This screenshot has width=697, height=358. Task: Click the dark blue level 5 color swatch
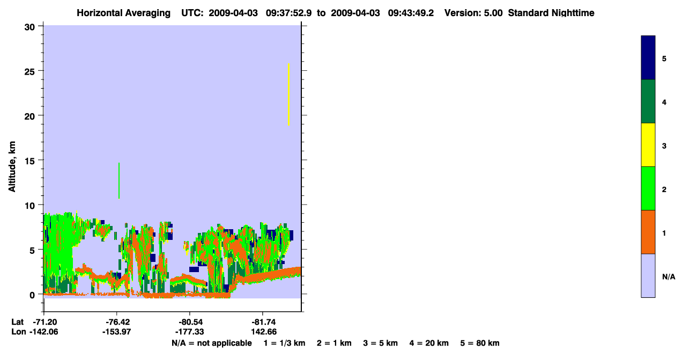[x=648, y=58]
